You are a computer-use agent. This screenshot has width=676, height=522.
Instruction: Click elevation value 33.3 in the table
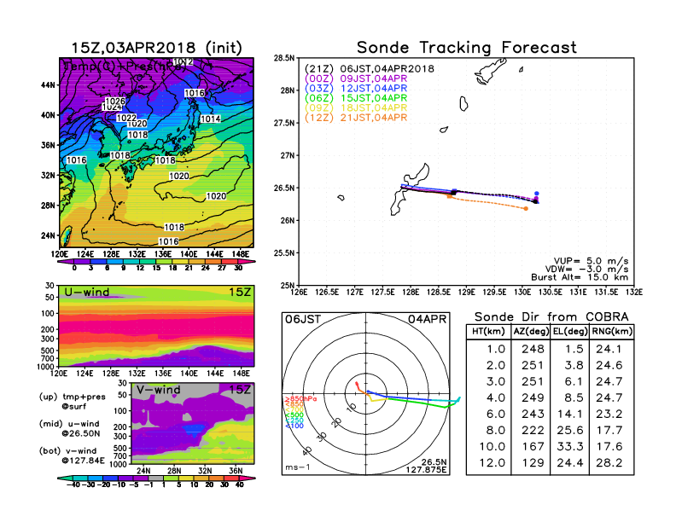pos(570,446)
